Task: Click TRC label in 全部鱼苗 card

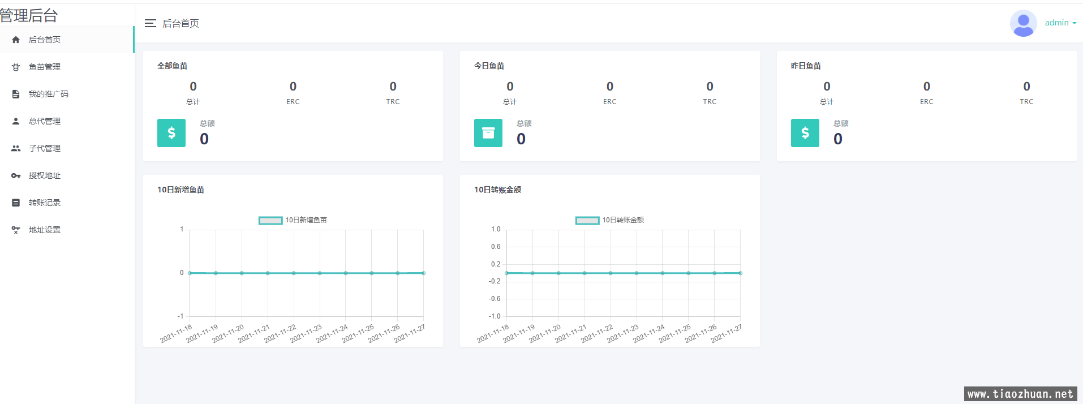Action: (393, 102)
